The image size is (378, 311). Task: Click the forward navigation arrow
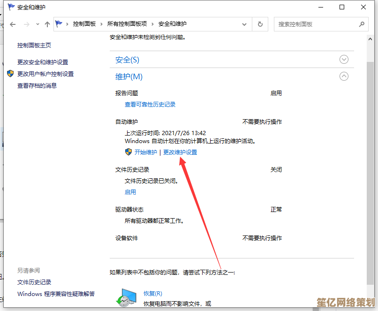click(27, 24)
